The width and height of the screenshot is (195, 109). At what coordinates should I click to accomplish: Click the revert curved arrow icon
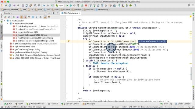(x=106, y=5)
